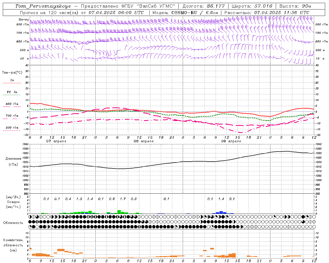This screenshot has width=329, height=263.
Task: Click the Ветер panel label
Action: pos(24,20)
